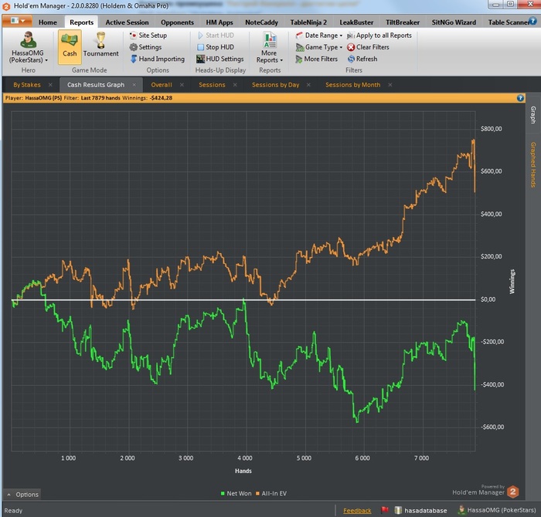Image resolution: width=541 pixels, height=517 pixels.
Task: Open Hand Importing
Action: [x=158, y=59]
